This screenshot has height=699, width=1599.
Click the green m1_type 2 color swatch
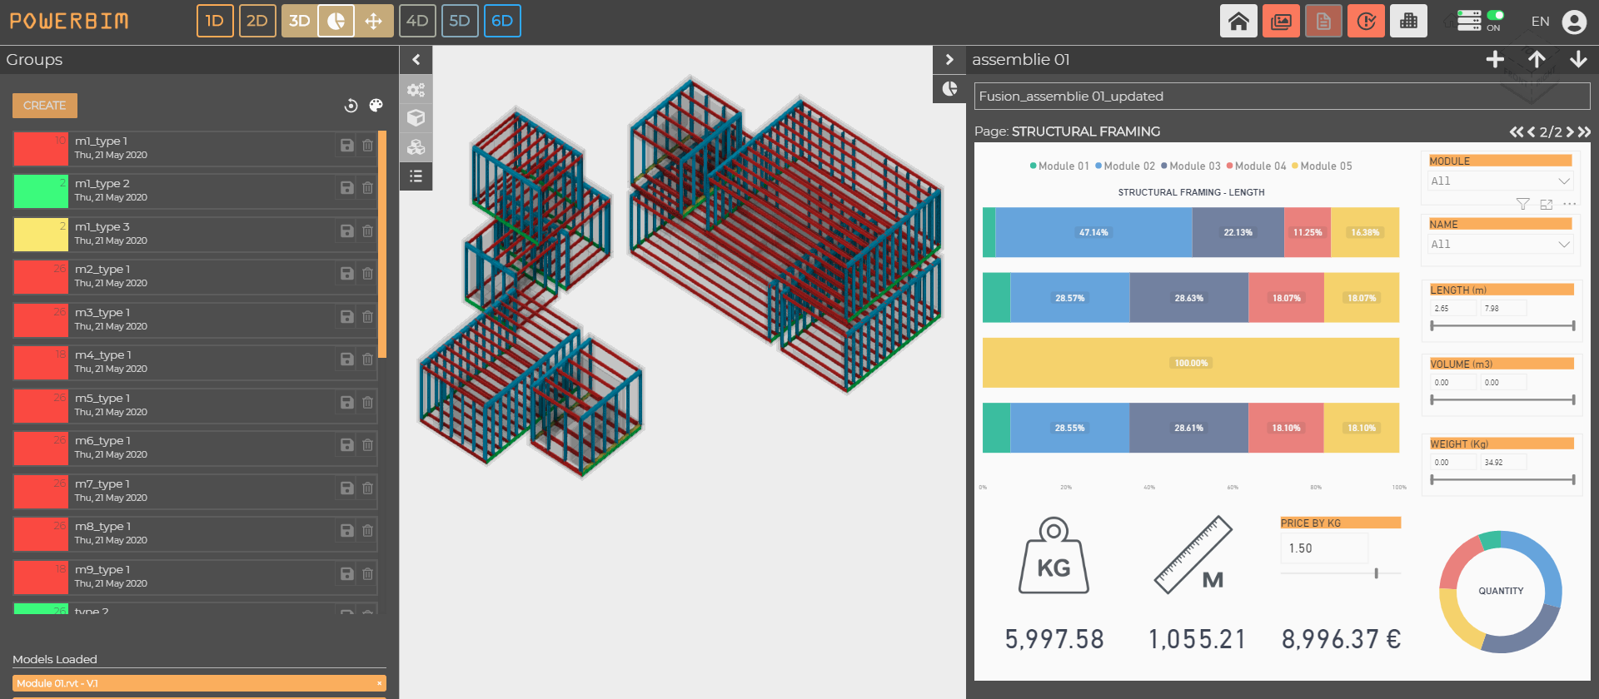(41, 191)
